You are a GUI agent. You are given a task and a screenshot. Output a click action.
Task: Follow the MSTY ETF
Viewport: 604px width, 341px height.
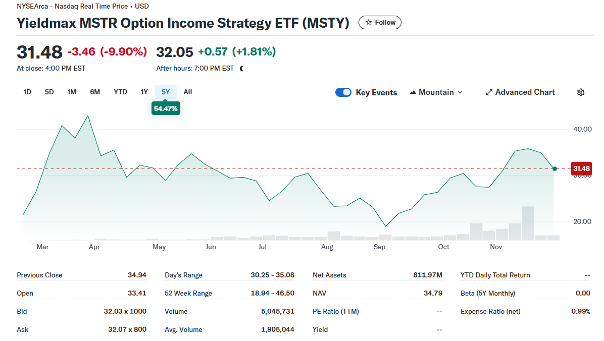click(x=380, y=22)
